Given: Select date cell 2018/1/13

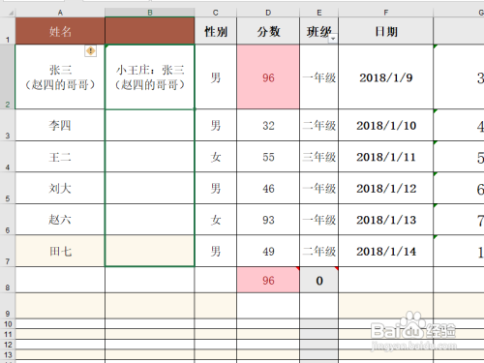Looking at the screenshot, I should 385,220.
